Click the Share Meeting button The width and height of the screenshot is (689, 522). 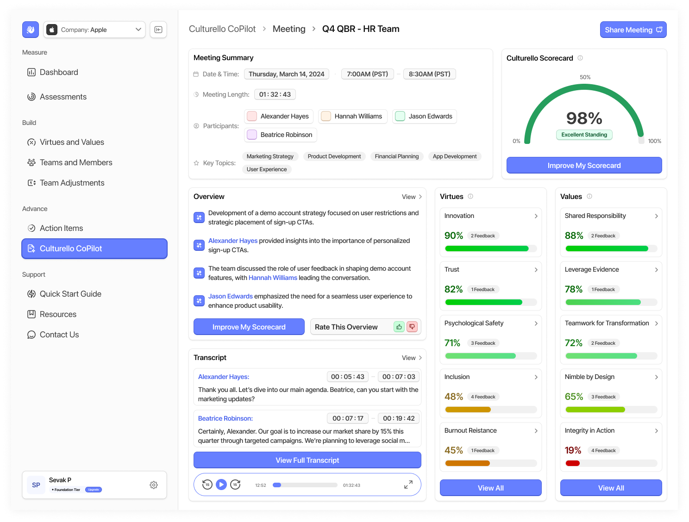(x=633, y=30)
